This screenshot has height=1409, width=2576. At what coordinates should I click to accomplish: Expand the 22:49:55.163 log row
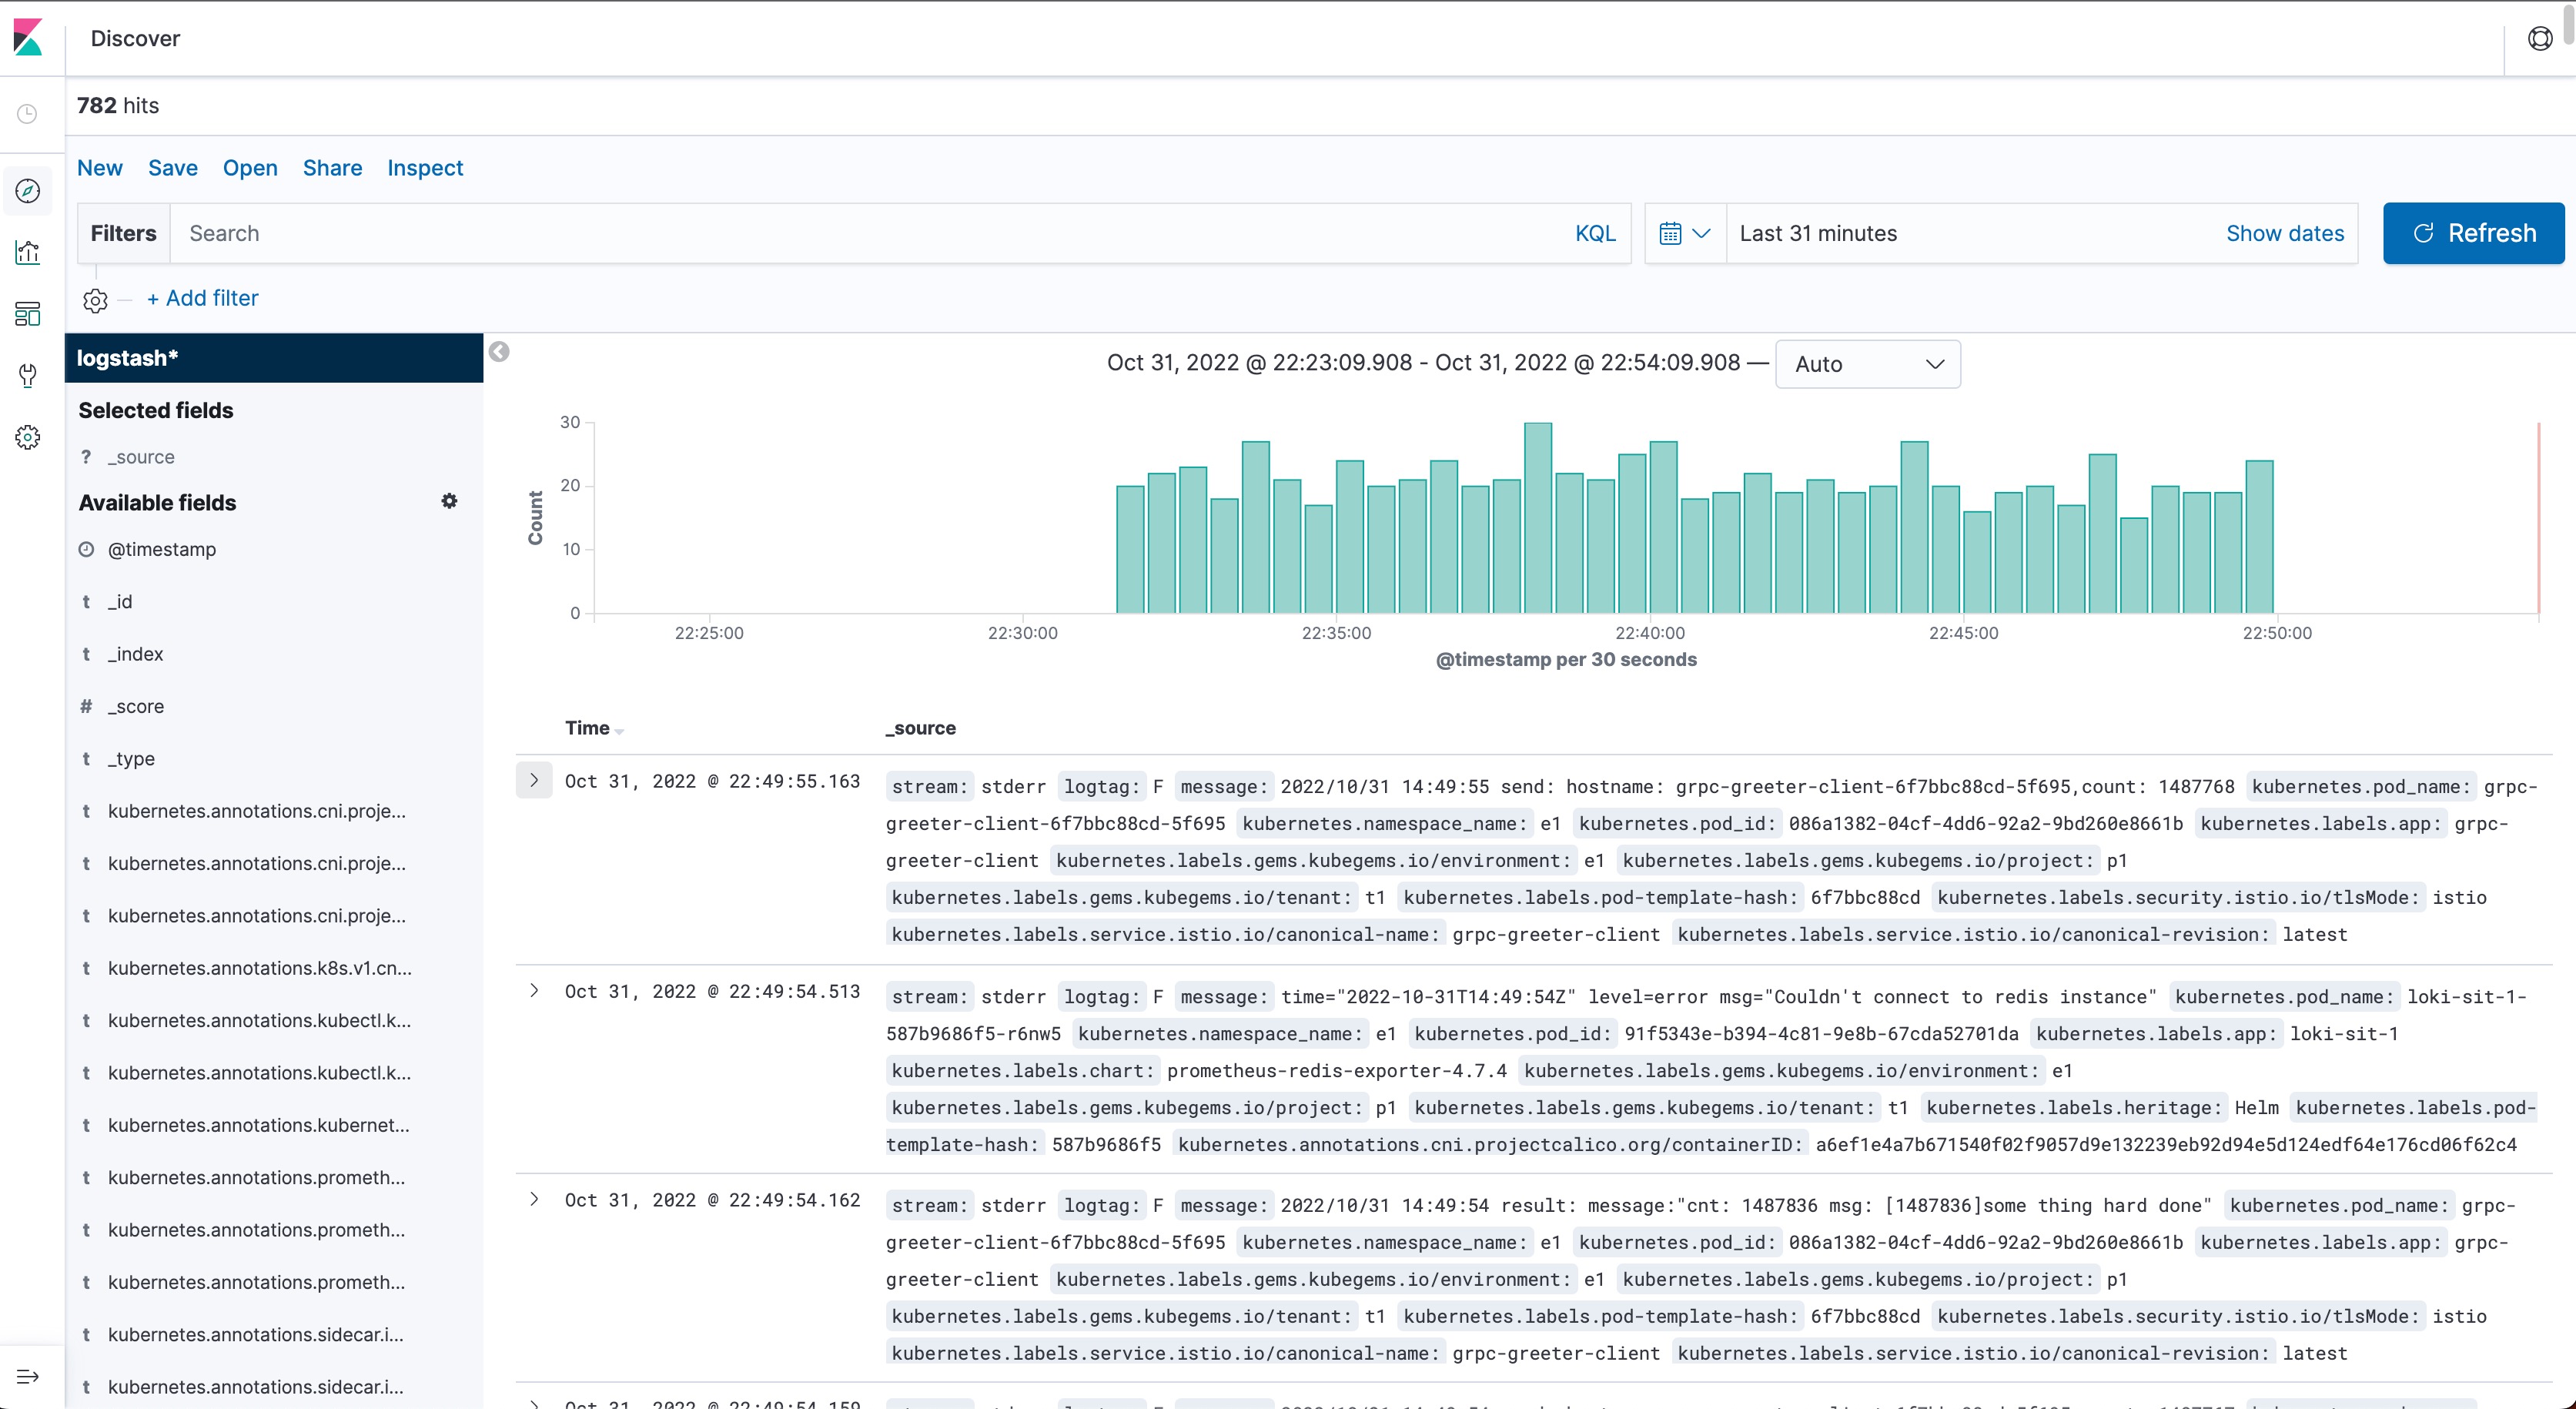[x=534, y=781]
